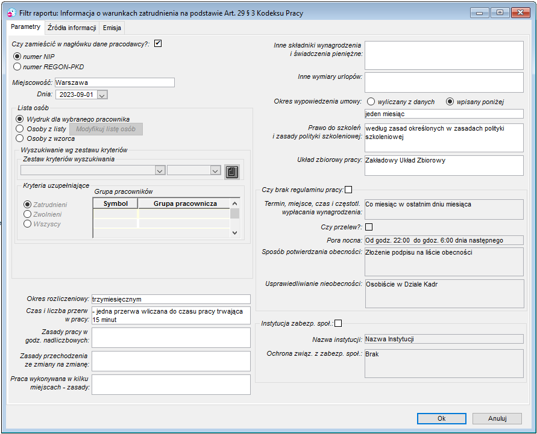This screenshot has height=434, width=537.
Task: Click Inne składniki wynagrodzenia text area
Action: click(444, 55)
